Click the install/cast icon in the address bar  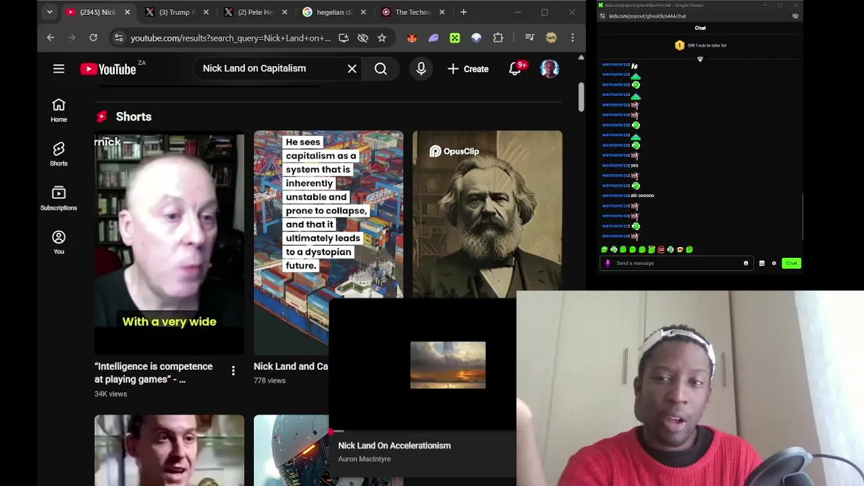coord(344,38)
